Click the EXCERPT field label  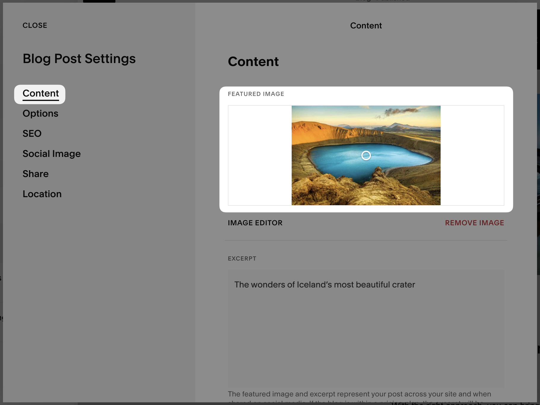(242, 259)
